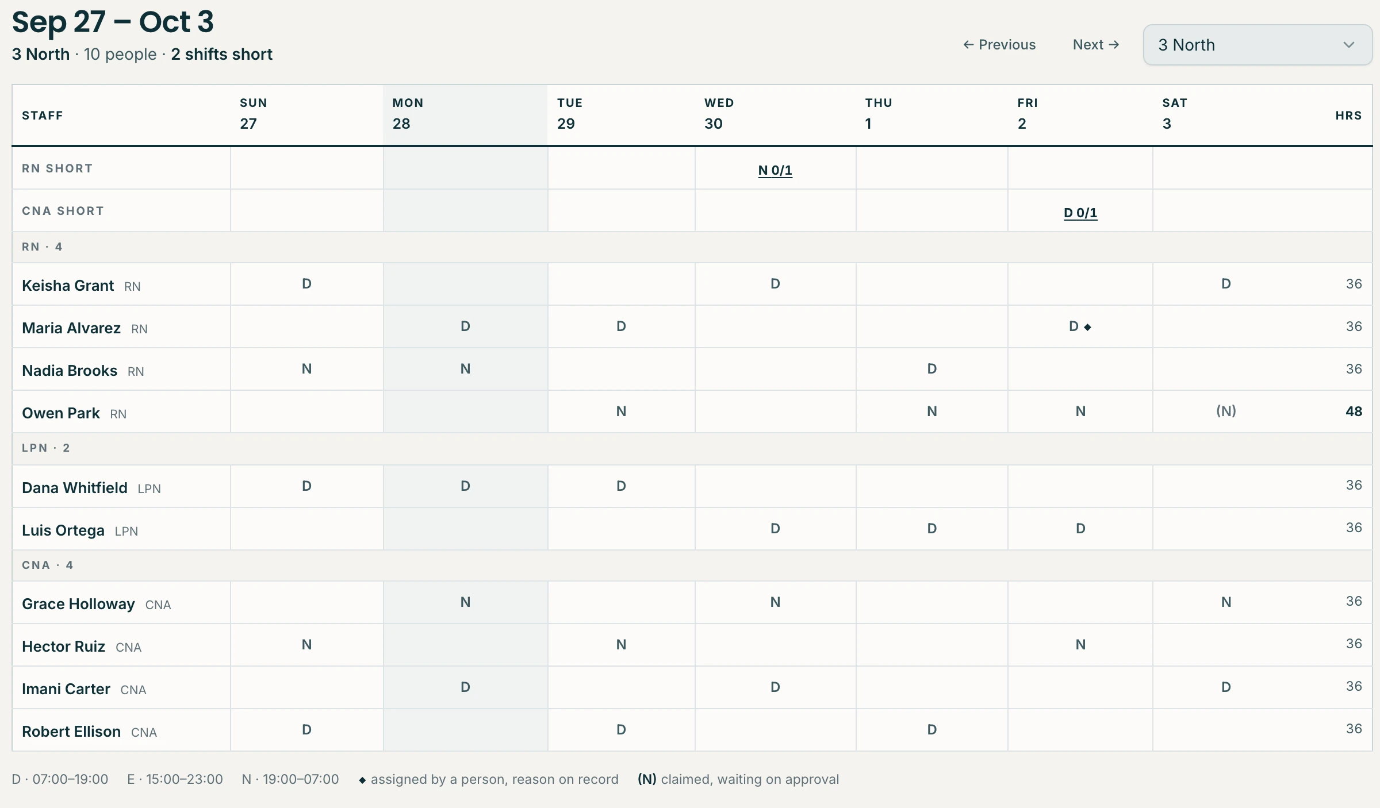Click the Sep 27 – Oct 3 heading
The height and width of the screenshot is (808, 1380).
pyautogui.click(x=113, y=22)
